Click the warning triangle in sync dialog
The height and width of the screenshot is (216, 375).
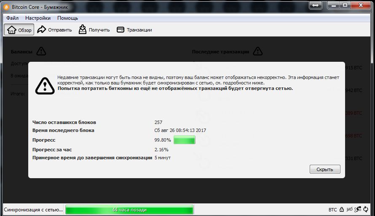click(x=44, y=85)
